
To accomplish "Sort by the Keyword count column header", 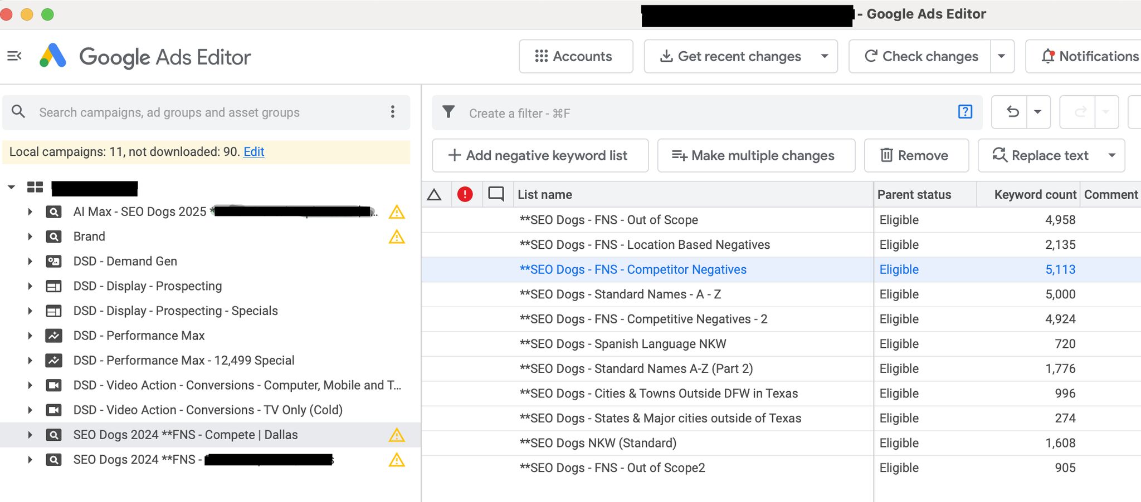I will (x=1035, y=195).
